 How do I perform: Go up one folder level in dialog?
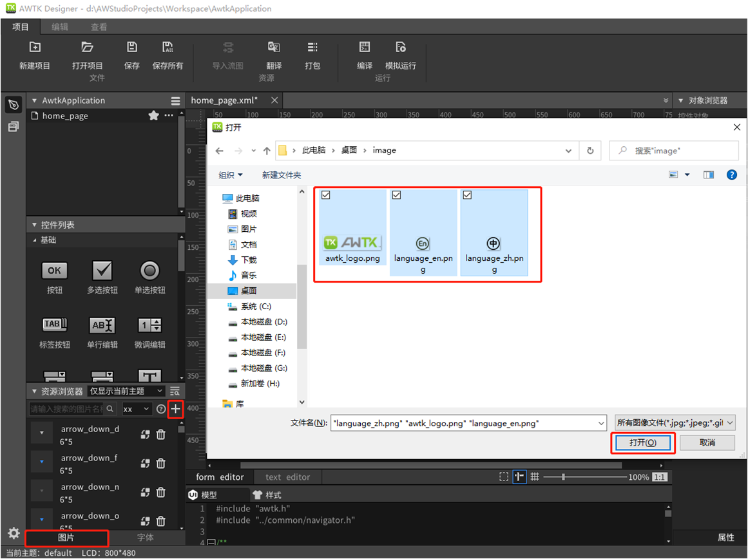pyautogui.click(x=267, y=151)
